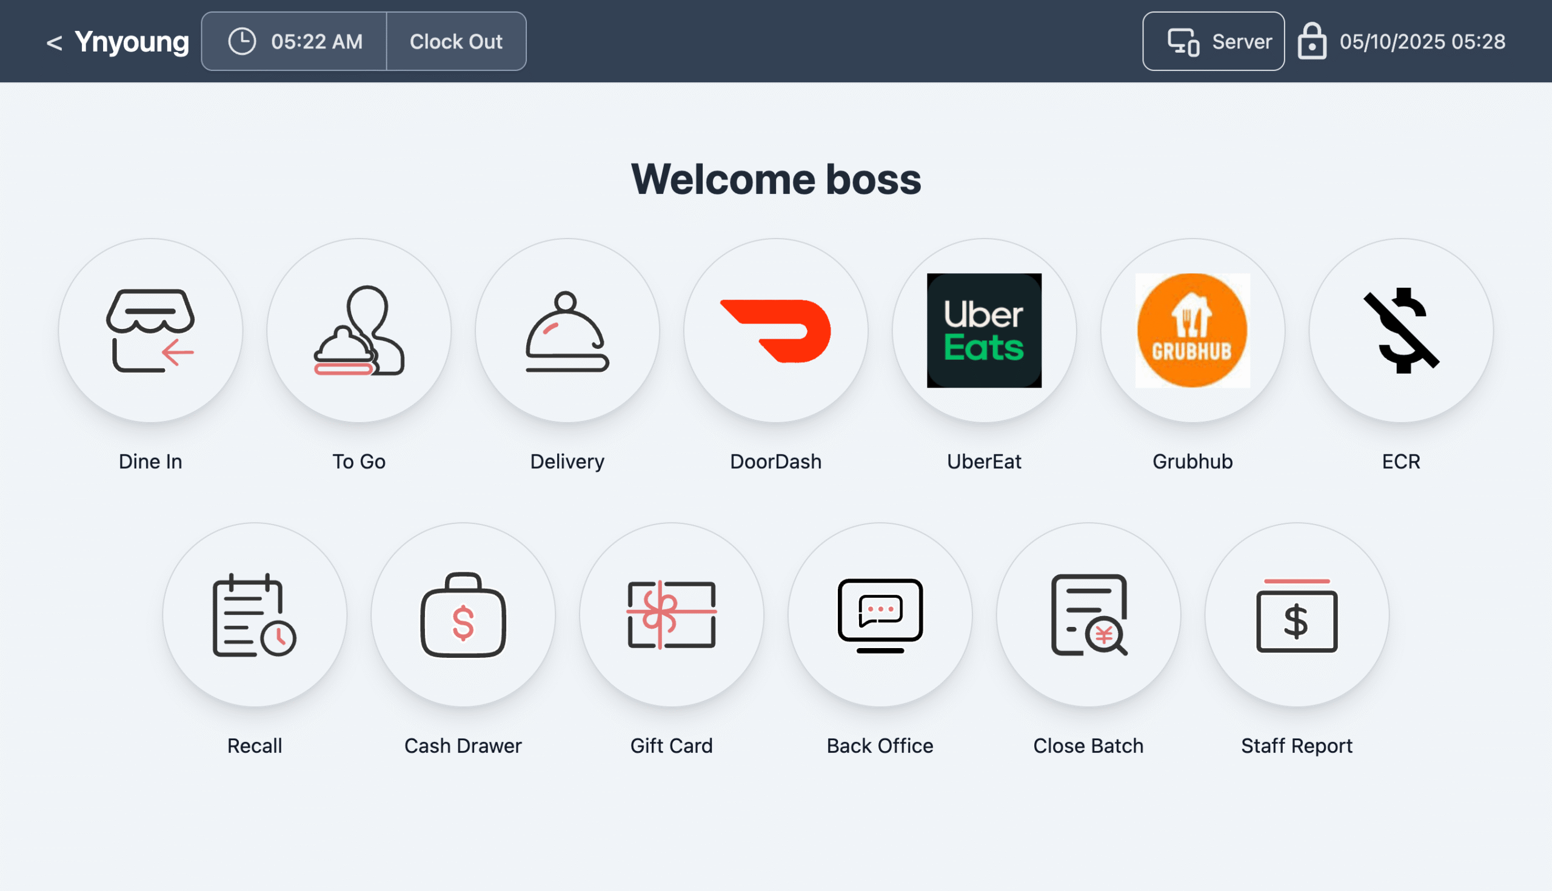Click the Gift Card label text
Screen dimensions: 1552x891
pyautogui.click(x=671, y=746)
